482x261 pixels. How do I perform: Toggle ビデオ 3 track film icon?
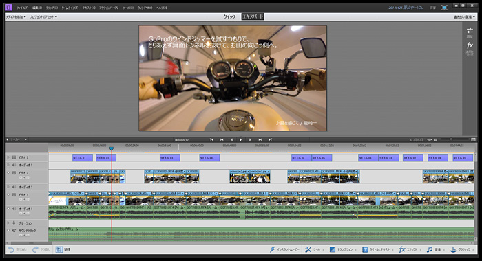coord(14,157)
